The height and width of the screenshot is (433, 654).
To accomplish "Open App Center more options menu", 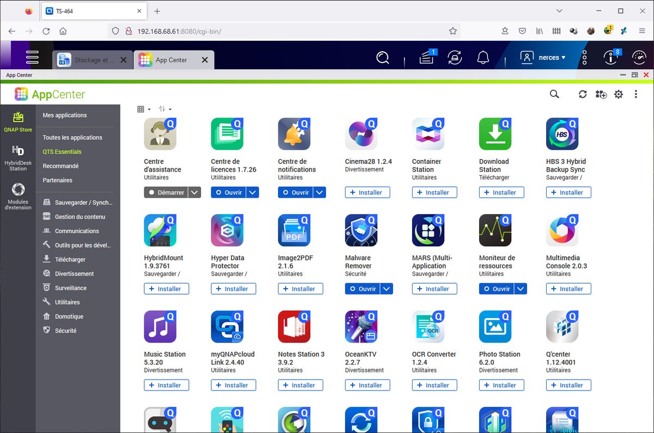I will click(636, 94).
